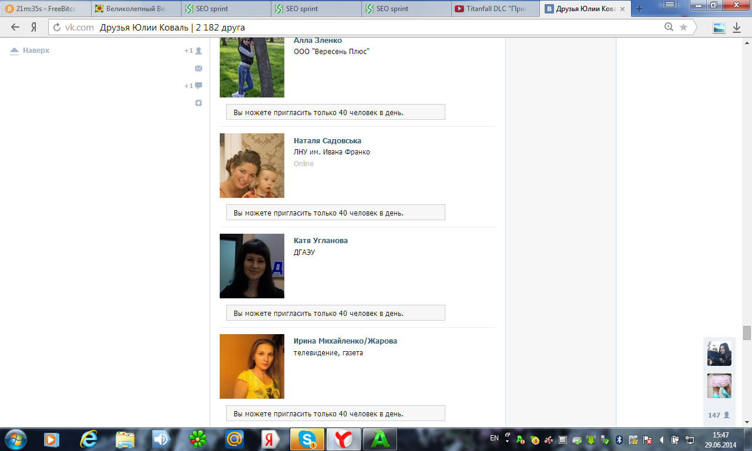Reload the vk.com page
Viewport: 752px width, 451px height.
point(57,27)
